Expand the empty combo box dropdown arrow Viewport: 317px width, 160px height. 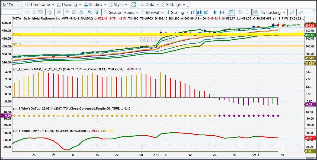[x=19, y=12]
